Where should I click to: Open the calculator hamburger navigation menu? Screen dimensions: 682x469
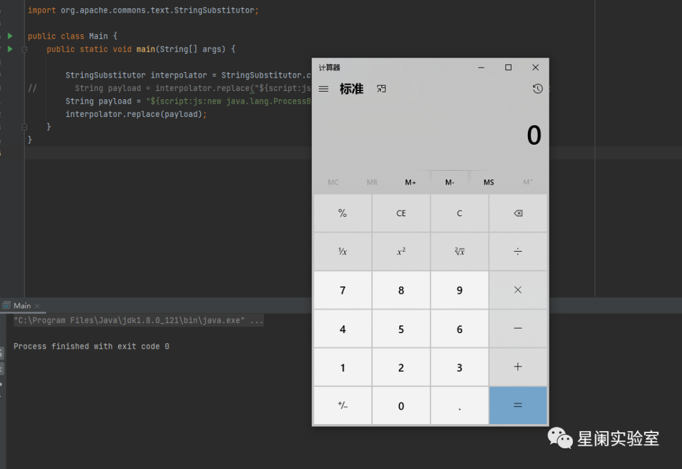[x=323, y=89]
